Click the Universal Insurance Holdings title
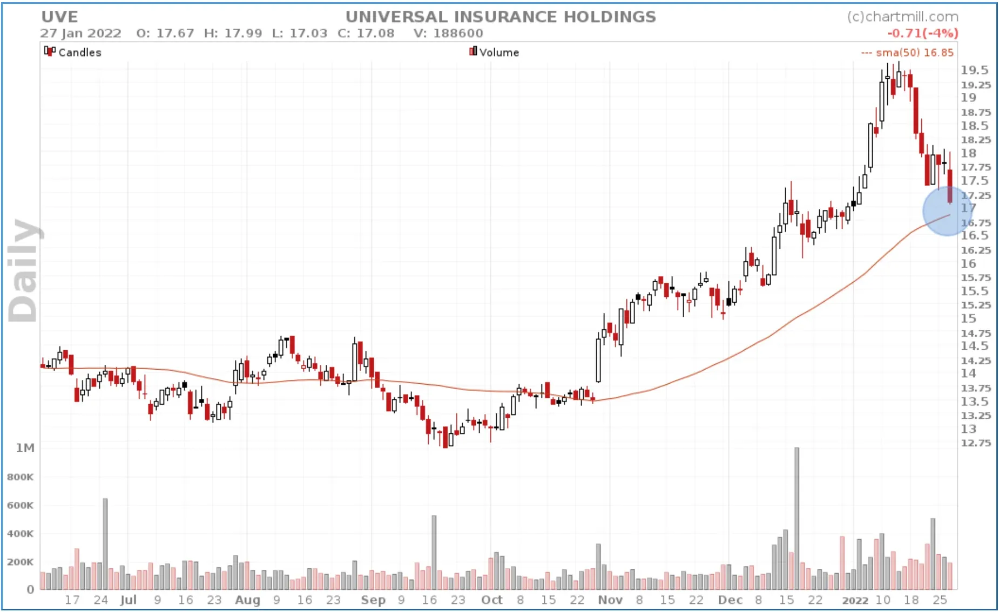 [x=501, y=17]
